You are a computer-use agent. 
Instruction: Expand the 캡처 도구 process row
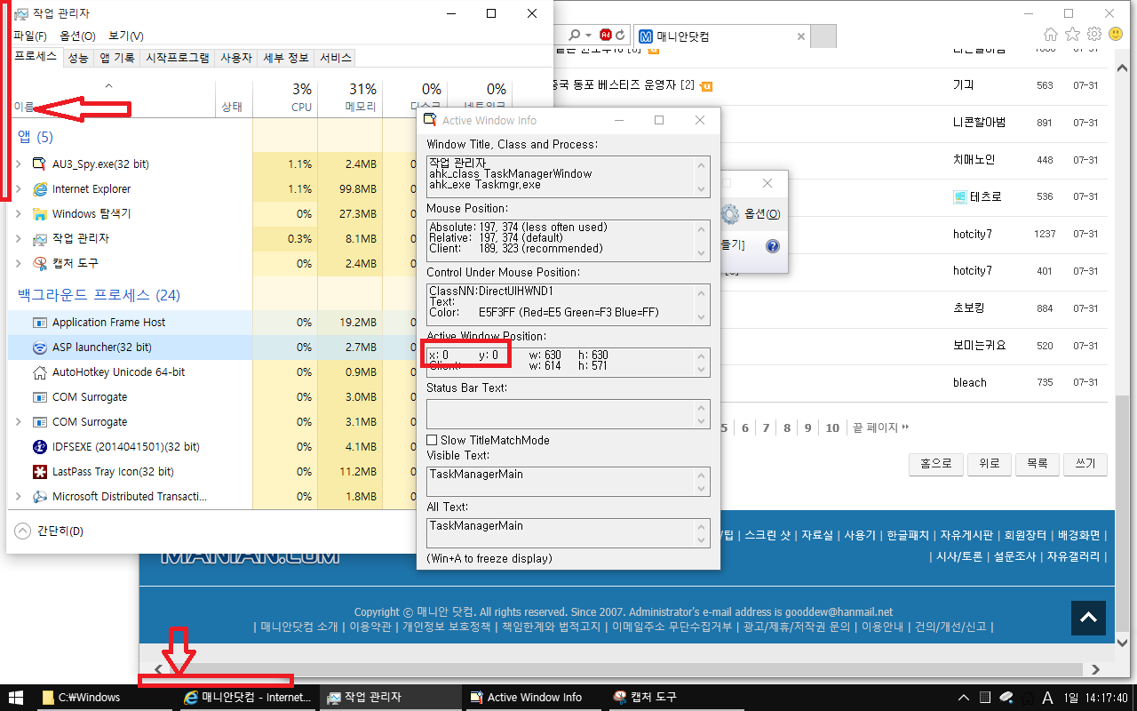tap(19, 263)
